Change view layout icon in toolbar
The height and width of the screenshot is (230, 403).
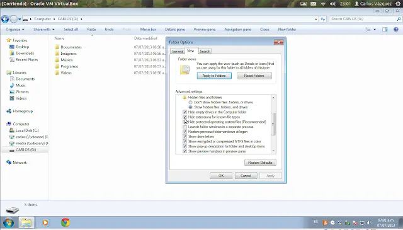click(x=368, y=30)
